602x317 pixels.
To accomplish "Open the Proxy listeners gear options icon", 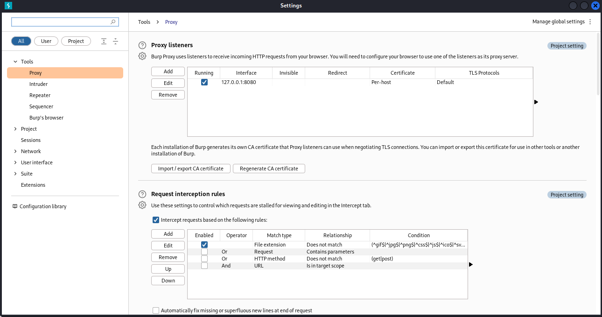I will tap(142, 56).
